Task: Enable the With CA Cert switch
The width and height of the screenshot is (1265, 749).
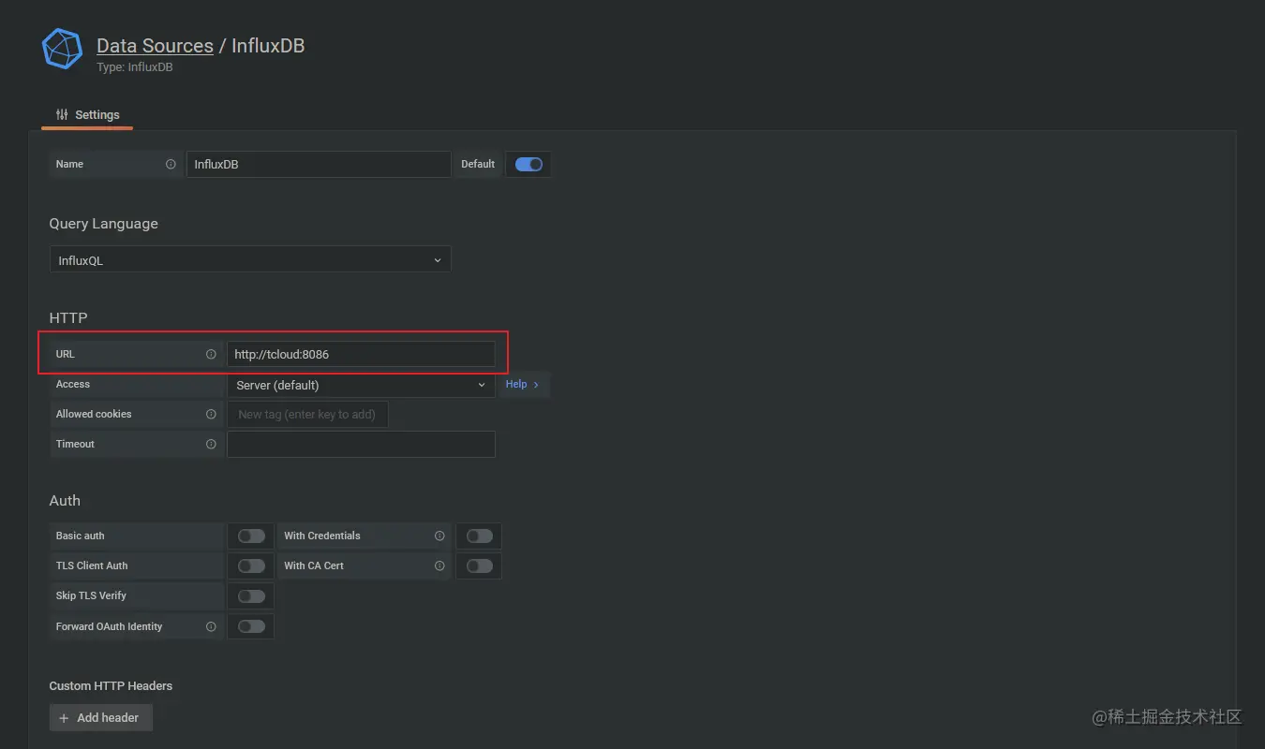Action: click(479, 565)
